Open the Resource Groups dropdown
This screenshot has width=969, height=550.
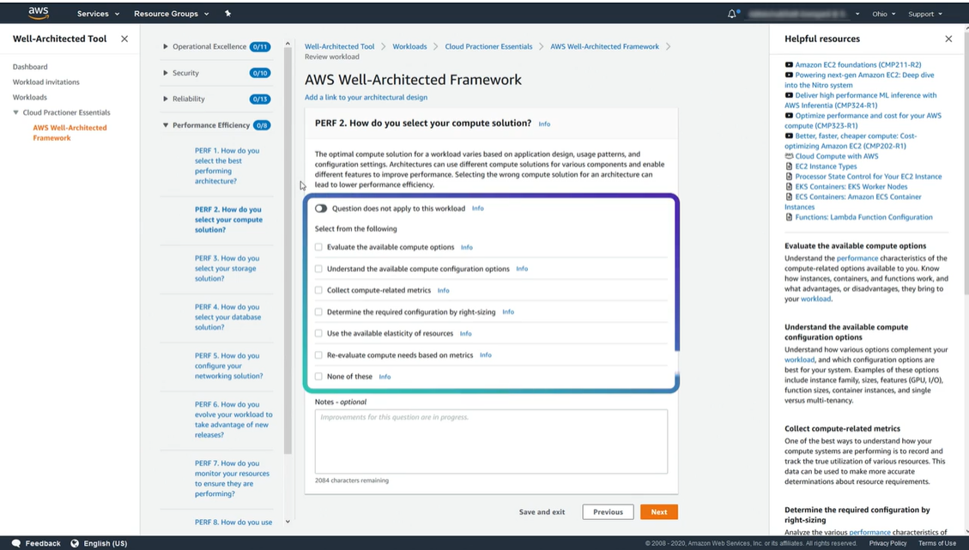tap(171, 14)
